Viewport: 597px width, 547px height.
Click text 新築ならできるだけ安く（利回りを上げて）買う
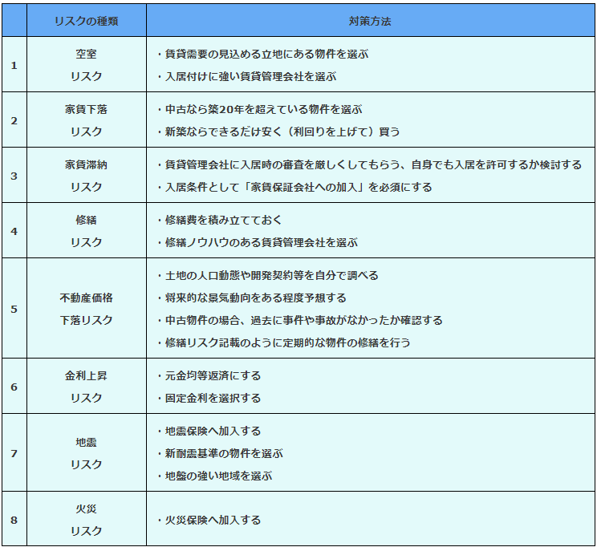pyautogui.click(x=282, y=132)
